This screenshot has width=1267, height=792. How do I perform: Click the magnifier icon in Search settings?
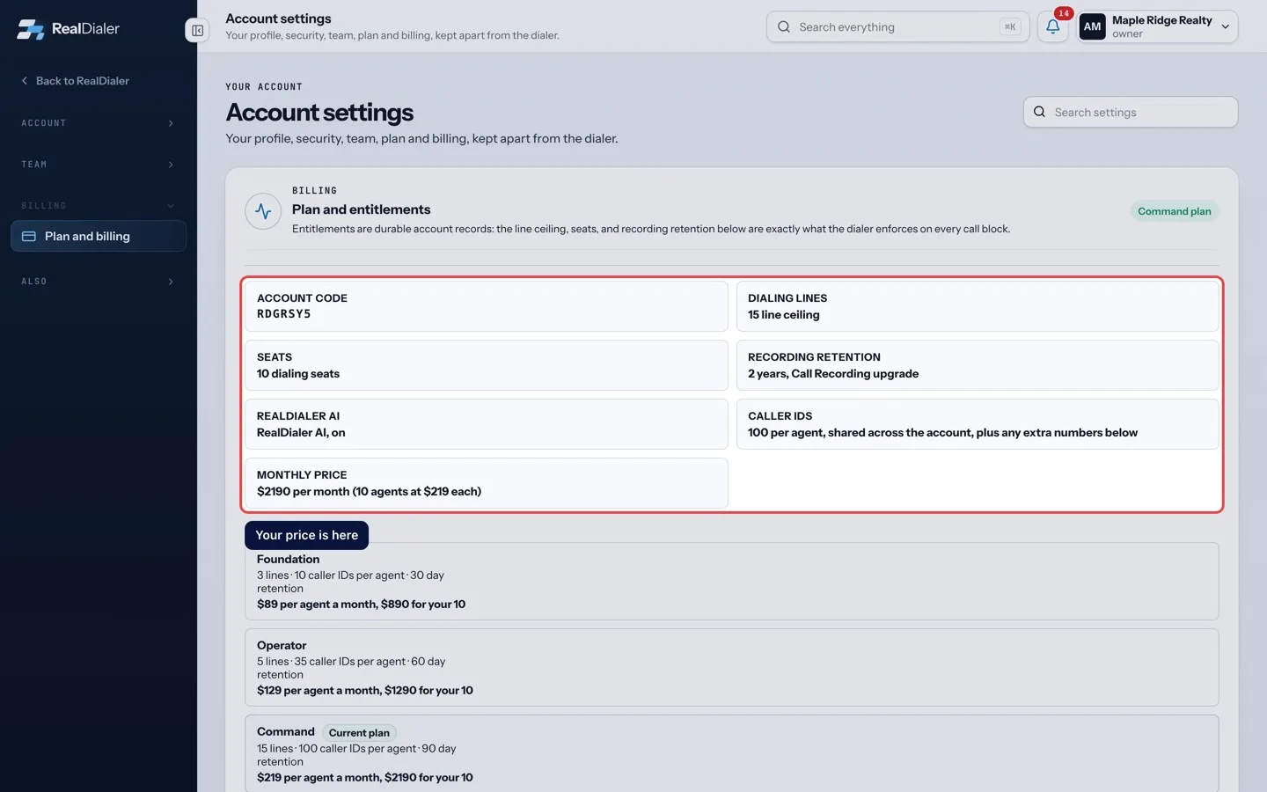pyautogui.click(x=1039, y=112)
